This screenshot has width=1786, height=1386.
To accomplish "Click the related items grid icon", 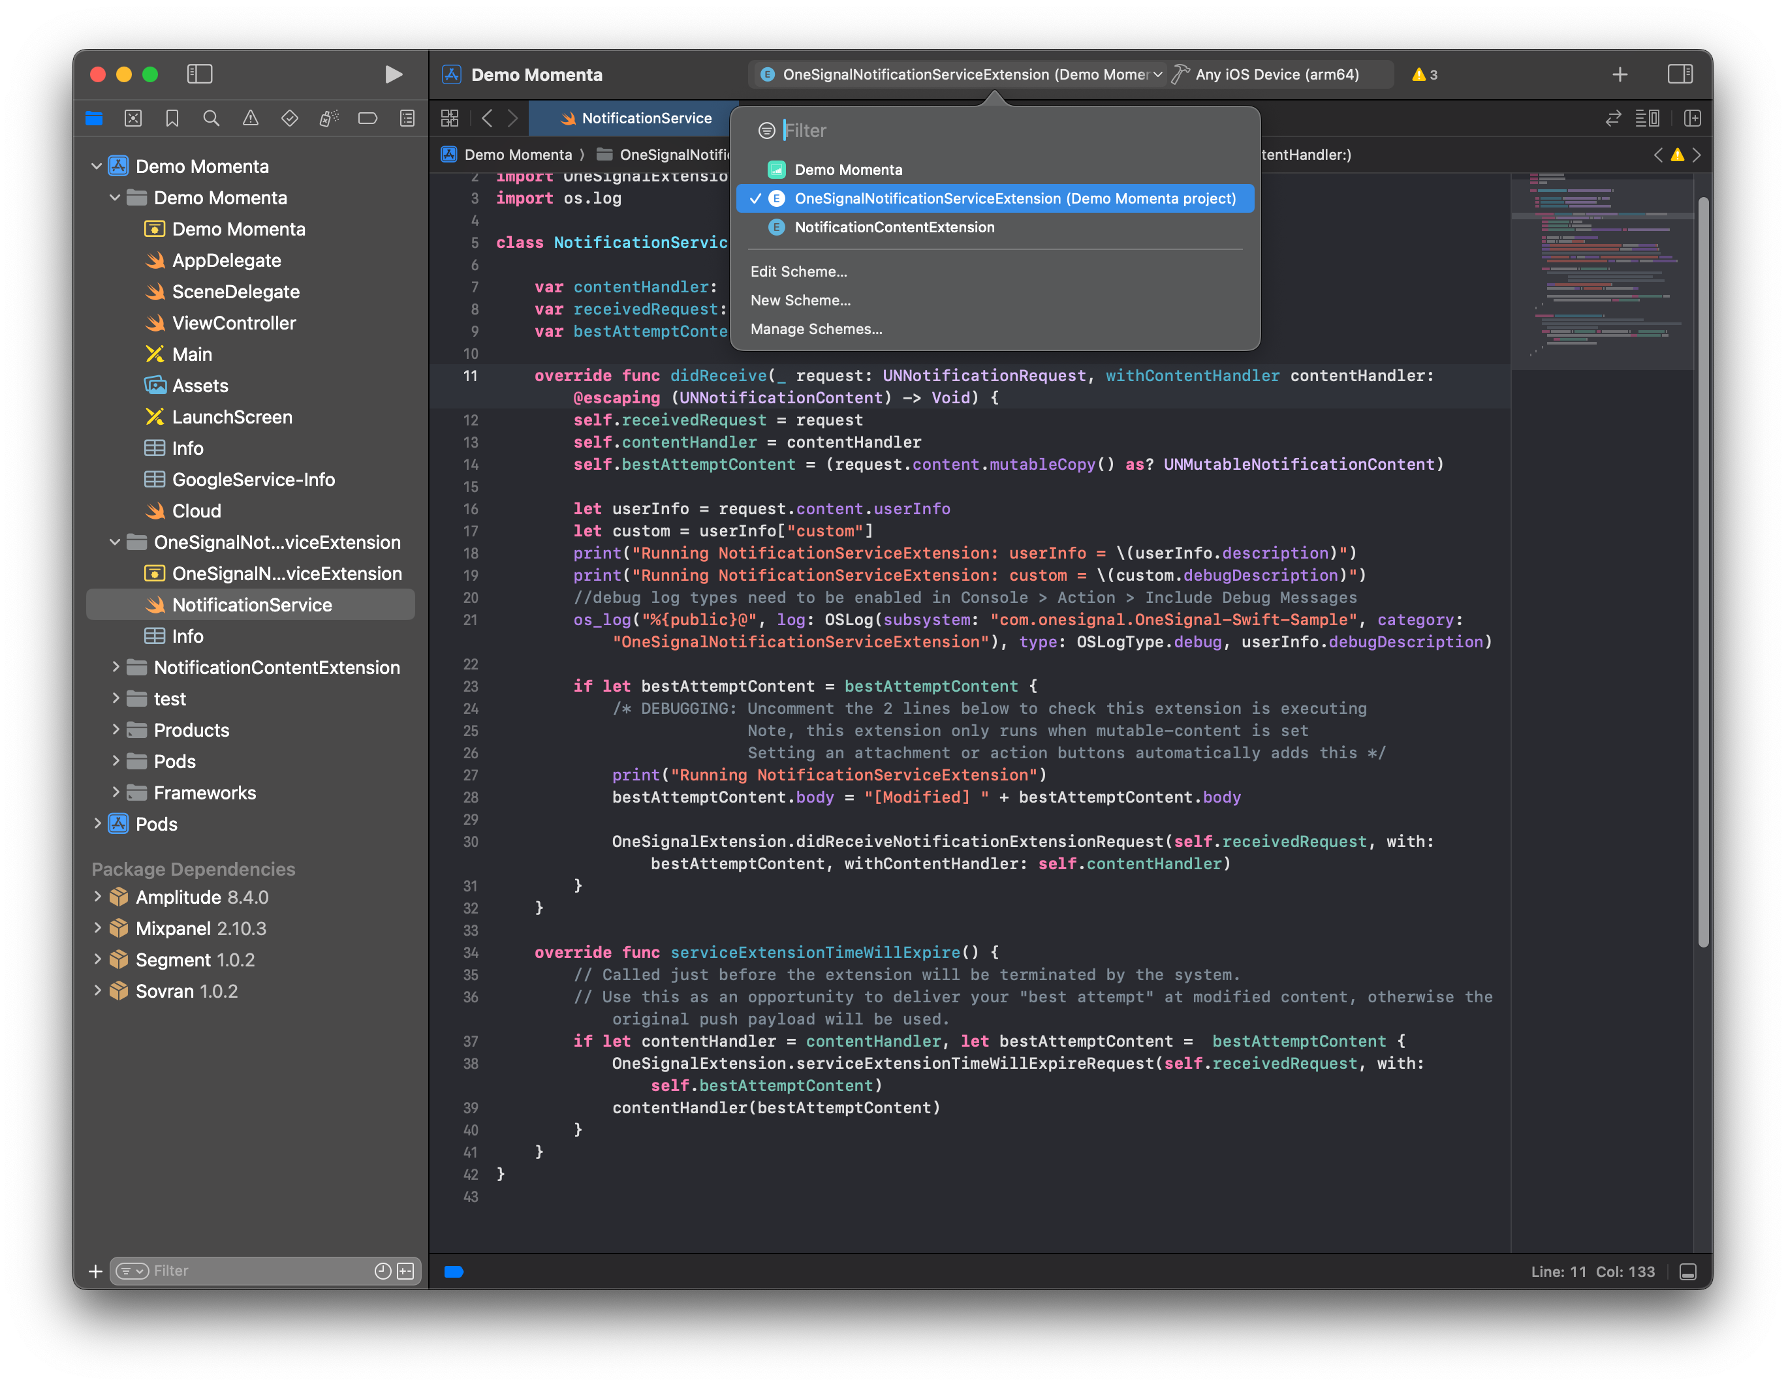I will point(450,119).
